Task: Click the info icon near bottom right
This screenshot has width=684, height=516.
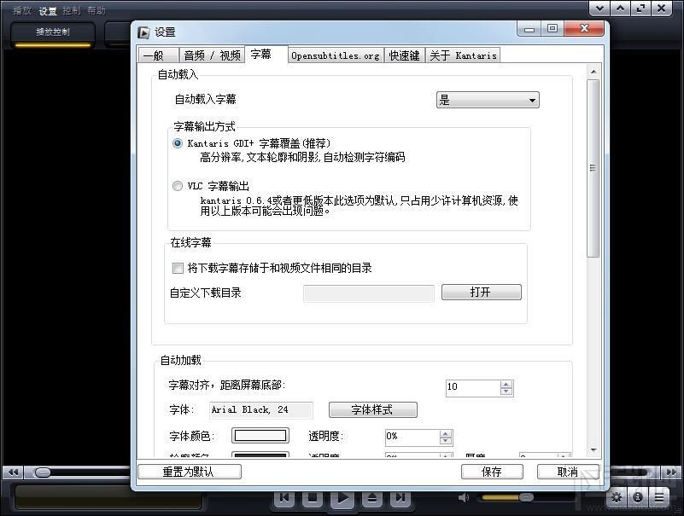Action: [x=637, y=497]
